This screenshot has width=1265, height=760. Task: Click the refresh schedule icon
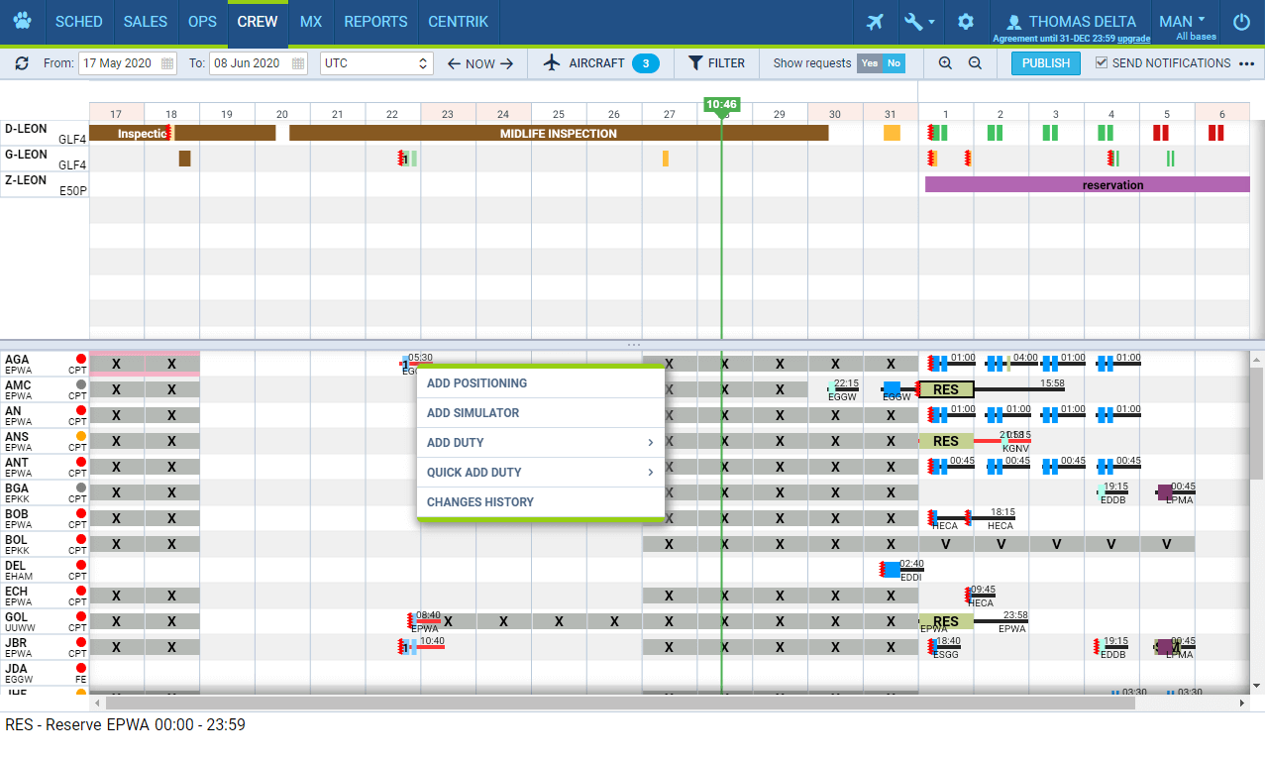tap(22, 63)
